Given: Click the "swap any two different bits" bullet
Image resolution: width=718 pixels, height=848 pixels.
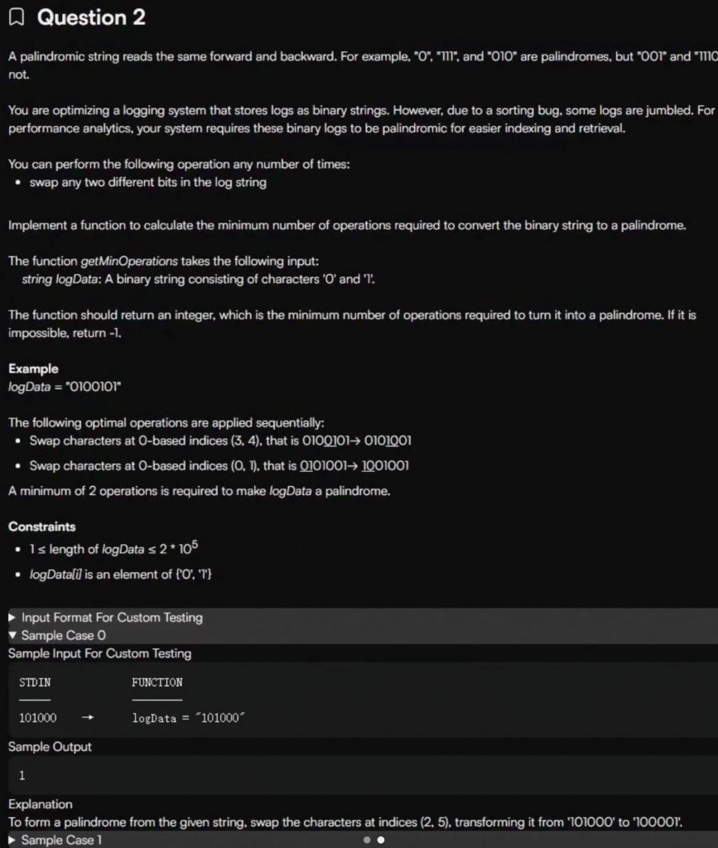Looking at the screenshot, I should pyautogui.click(x=147, y=182).
